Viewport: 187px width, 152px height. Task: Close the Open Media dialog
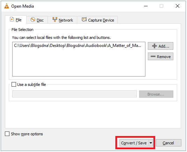pyautogui.click(x=178, y=6)
